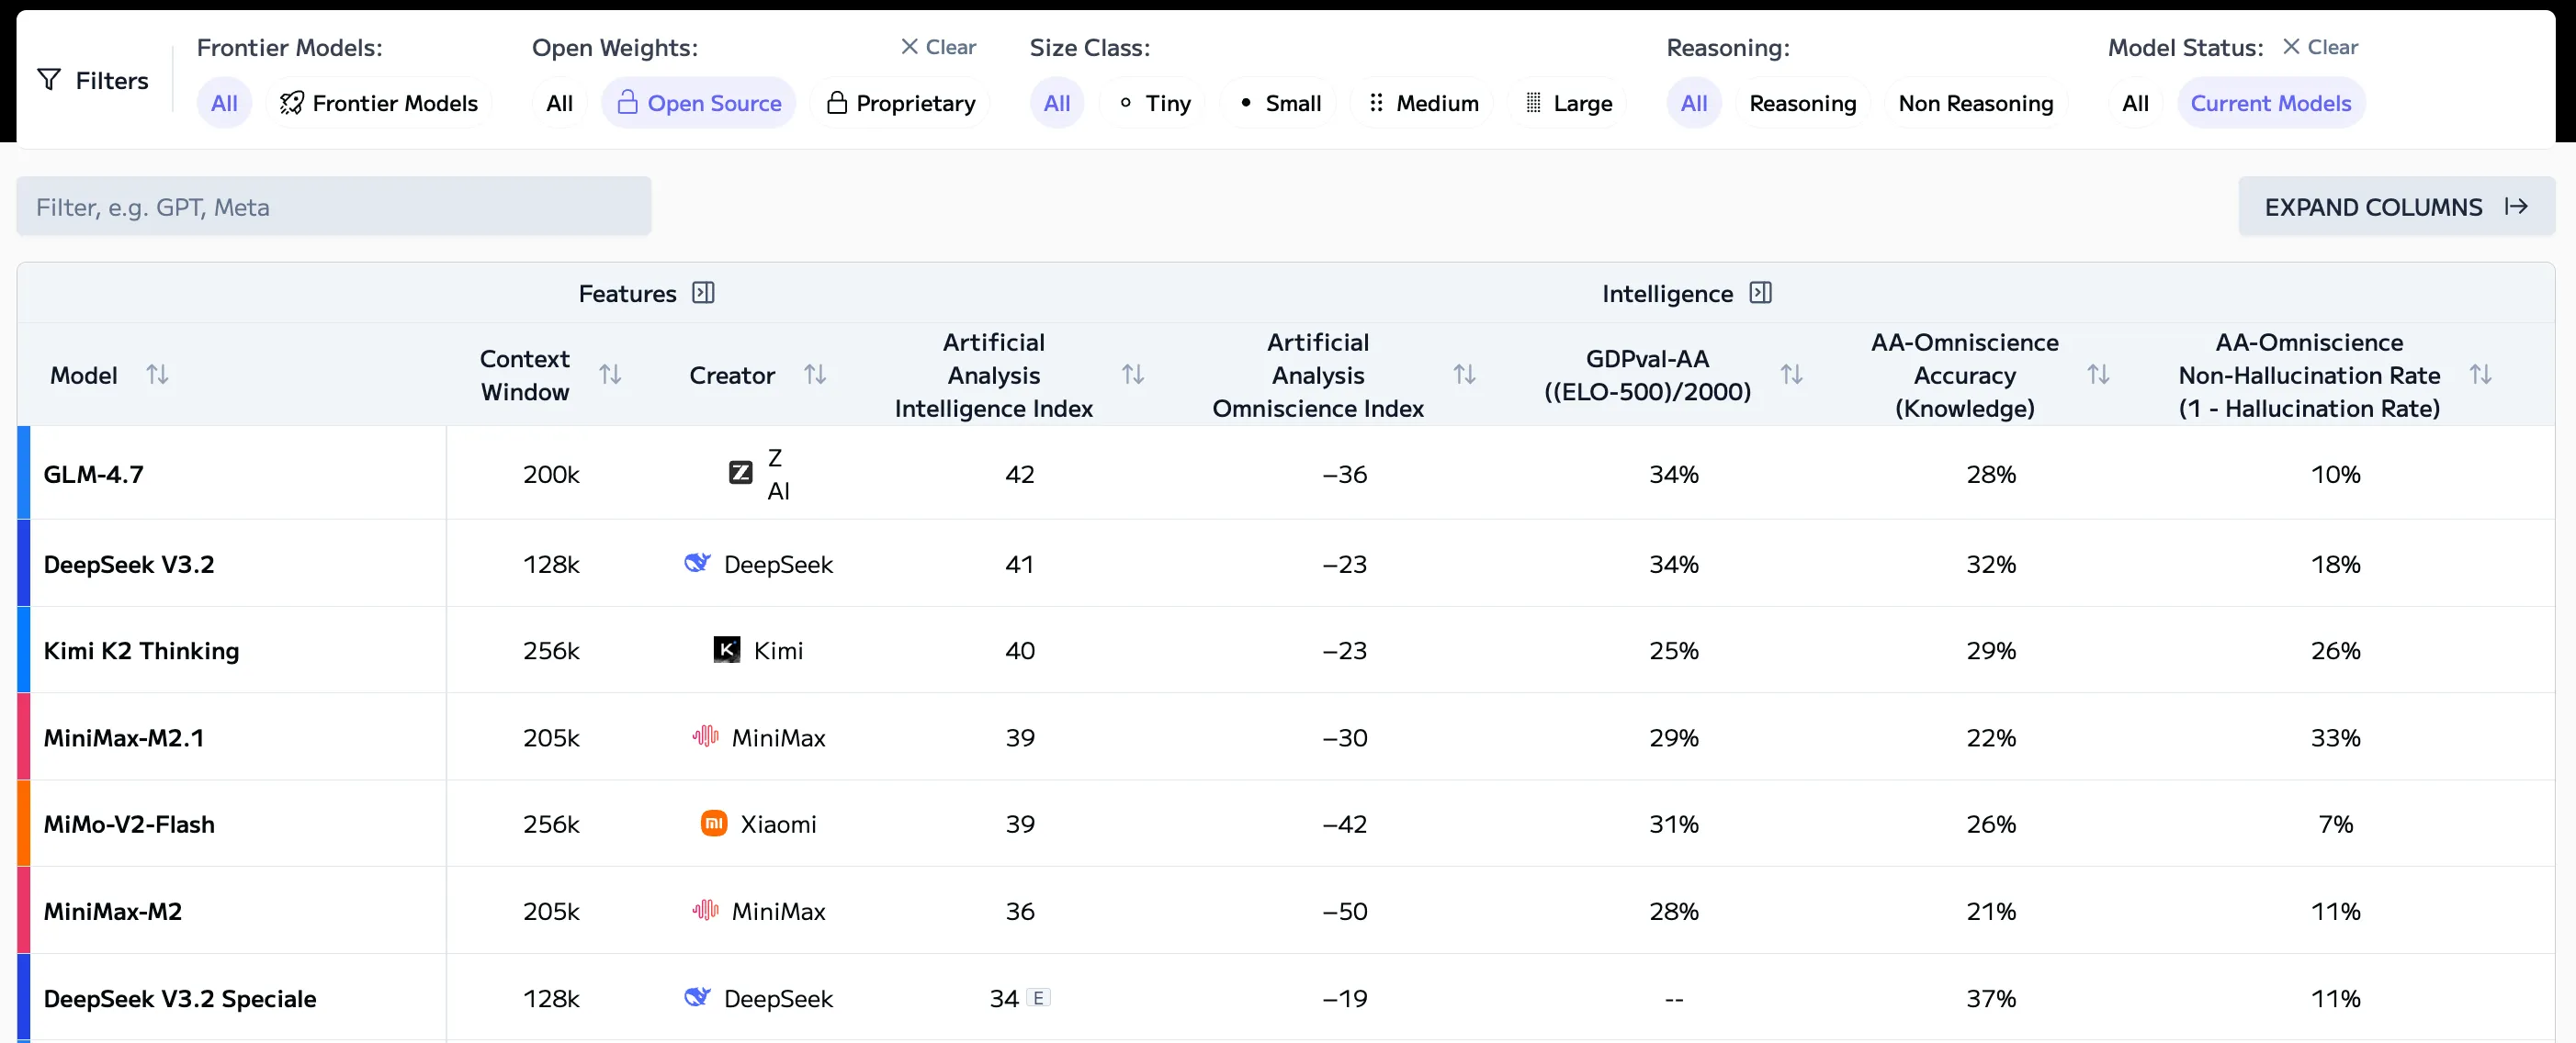Open the Filters panel label
Viewport: 2576px width, 1043px height.
coord(111,80)
